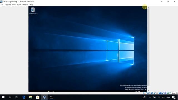Click the VM view scroll up arrow
This screenshot has height=100, width=178.
[x=148, y=7]
